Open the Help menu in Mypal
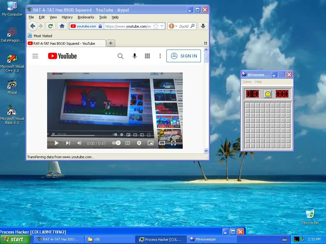This screenshot has height=244, width=326. (115, 17)
